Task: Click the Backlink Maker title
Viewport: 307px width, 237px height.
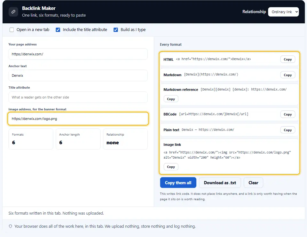Action: tap(39, 8)
